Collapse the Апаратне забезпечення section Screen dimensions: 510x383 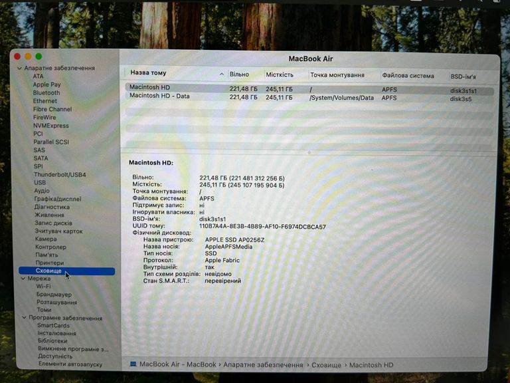pyautogui.click(x=19, y=68)
